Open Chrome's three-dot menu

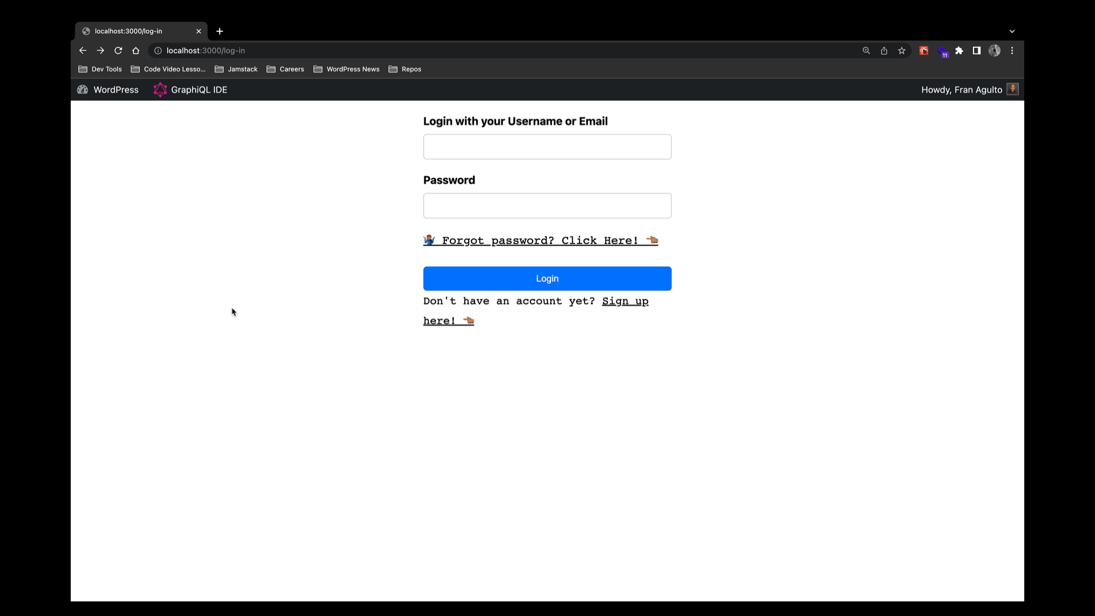pyautogui.click(x=1012, y=51)
